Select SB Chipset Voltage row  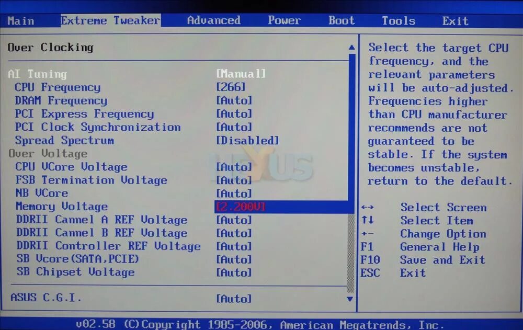76,272
